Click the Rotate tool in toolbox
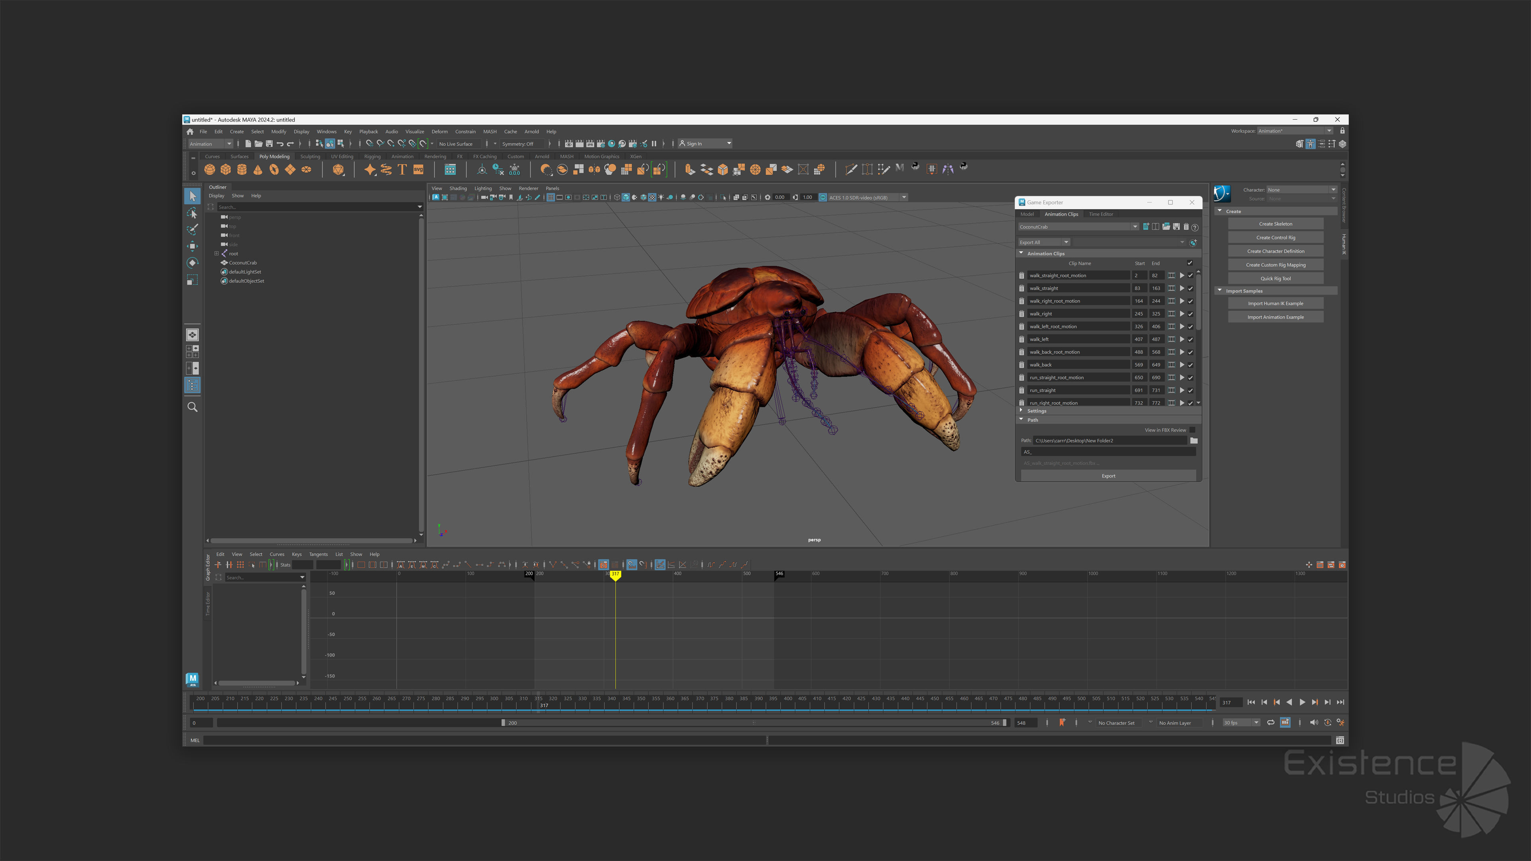Image resolution: width=1531 pixels, height=861 pixels. tap(192, 263)
